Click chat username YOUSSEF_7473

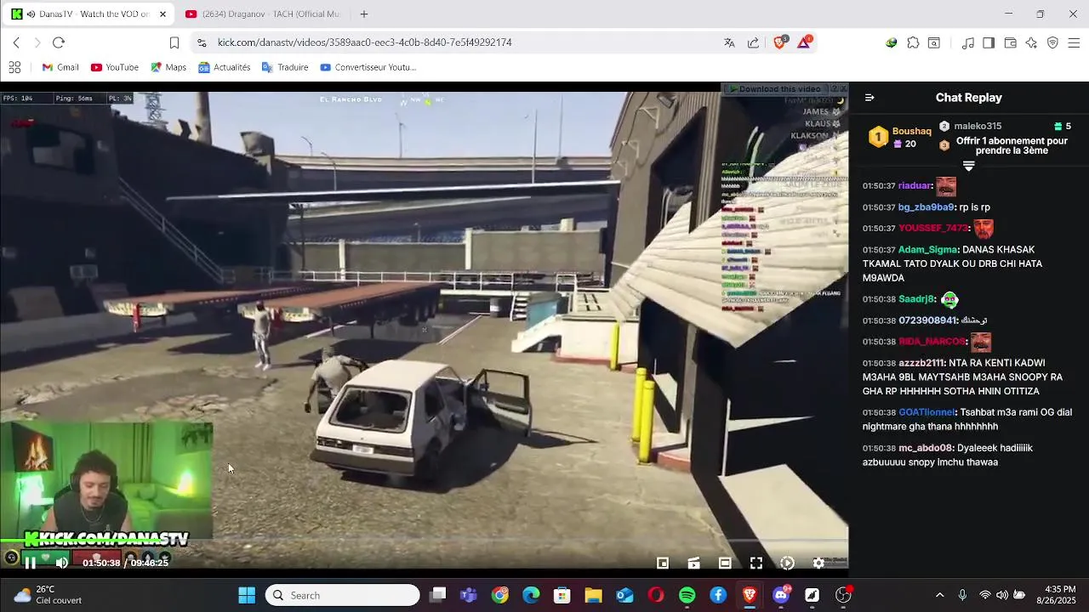coord(933,229)
